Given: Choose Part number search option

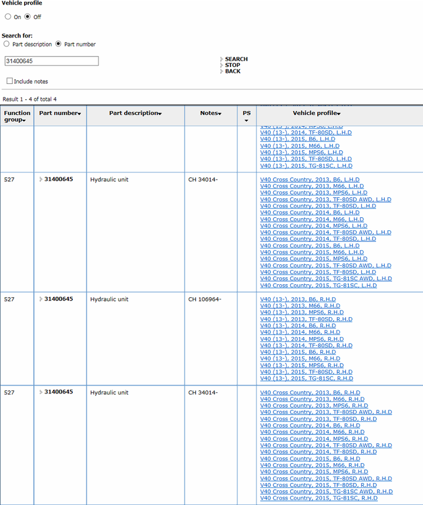Looking at the screenshot, I should 58,44.
